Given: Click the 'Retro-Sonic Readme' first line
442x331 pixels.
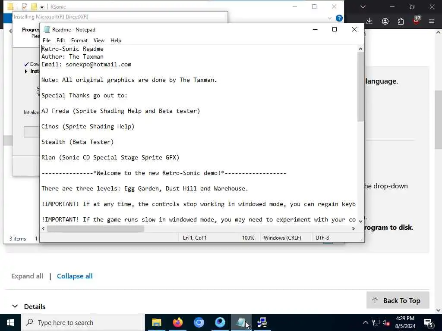Looking at the screenshot, I should pyautogui.click(x=73, y=49).
